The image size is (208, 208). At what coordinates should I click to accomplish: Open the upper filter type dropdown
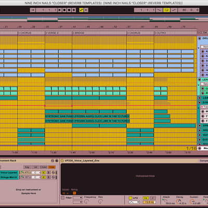[77, 198]
